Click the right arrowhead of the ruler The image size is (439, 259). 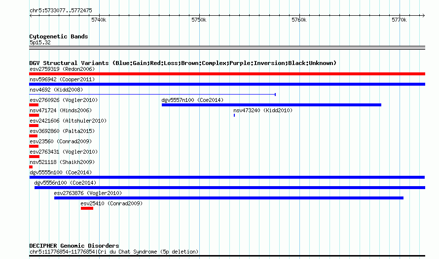[x=424, y=15]
